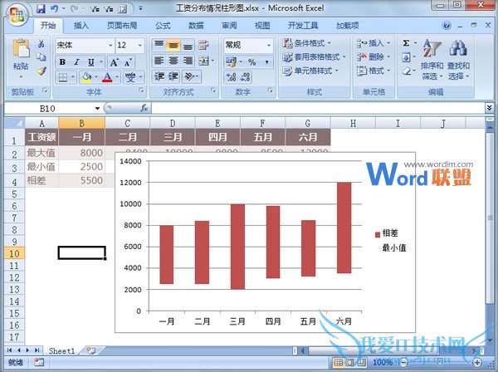Viewport: 498px width, 372px height.
Task: Toggle wrap text in cell
Action: point(203,45)
